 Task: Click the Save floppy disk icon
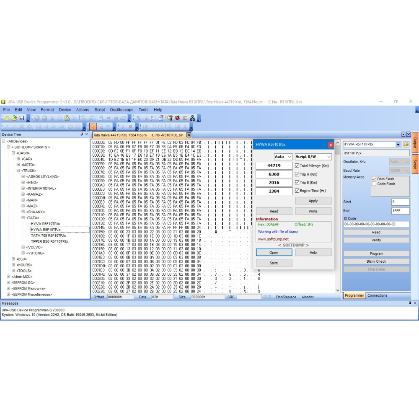(22, 118)
